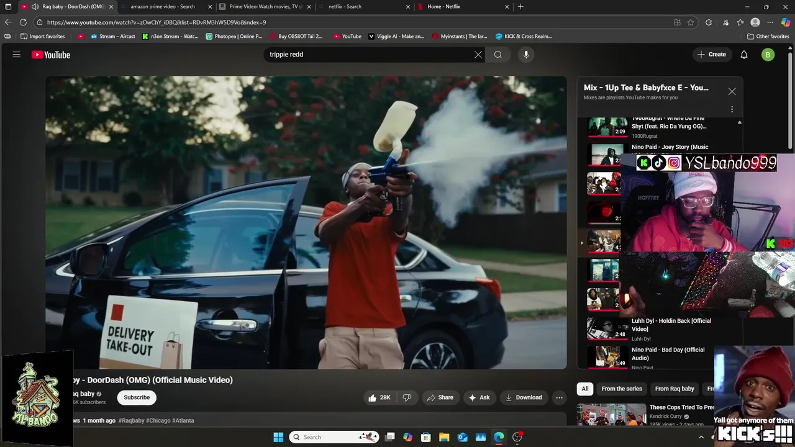Image resolution: width=795 pixels, height=447 pixels.
Task: Click the Windows taskbar Search box
Action: [335, 437]
